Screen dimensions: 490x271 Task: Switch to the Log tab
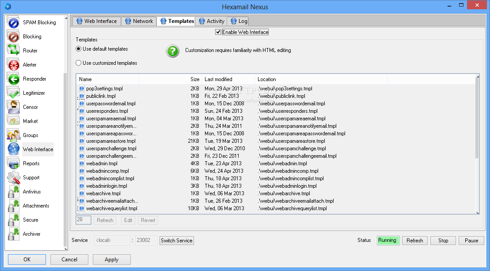coord(239,21)
